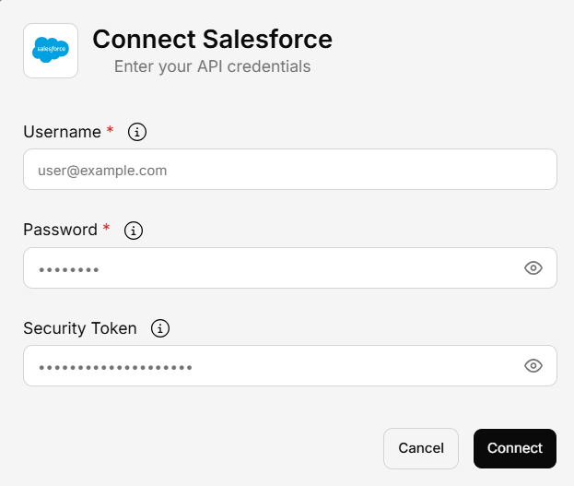Click the masked dots in Security Token
Viewport: 574px width, 486px height.
coord(115,367)
